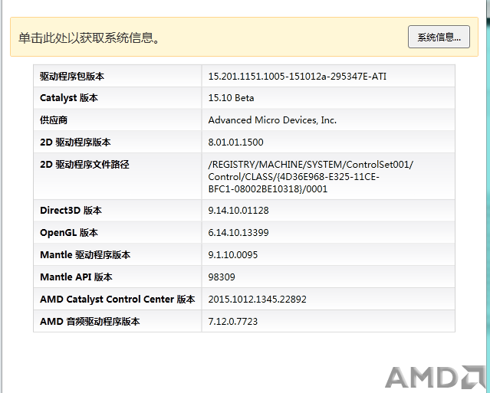Select the value 2015.1012.1345.22892
This screenshot has height=393, width=490.
(257, 299)
